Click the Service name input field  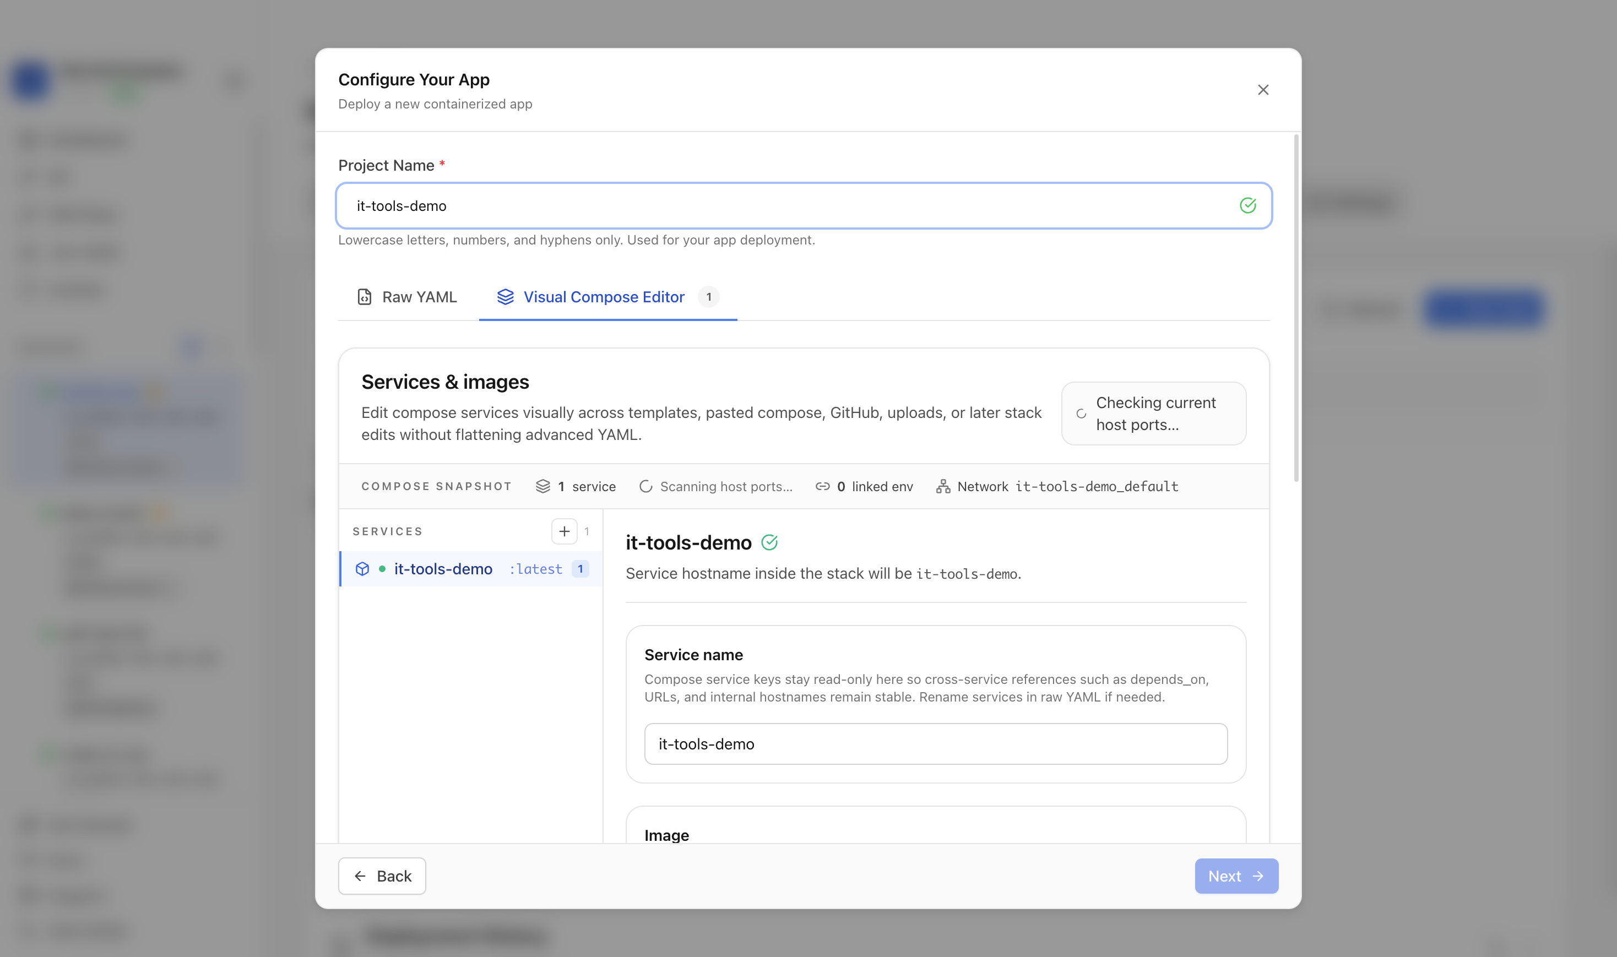point(935,743)
